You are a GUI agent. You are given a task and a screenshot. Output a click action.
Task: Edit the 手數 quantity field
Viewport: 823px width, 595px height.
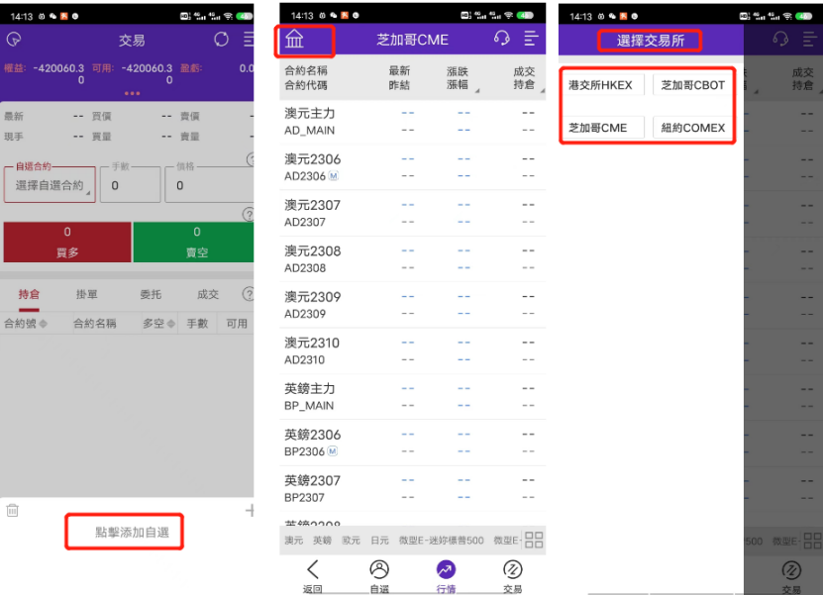click(x=130, y=185)
